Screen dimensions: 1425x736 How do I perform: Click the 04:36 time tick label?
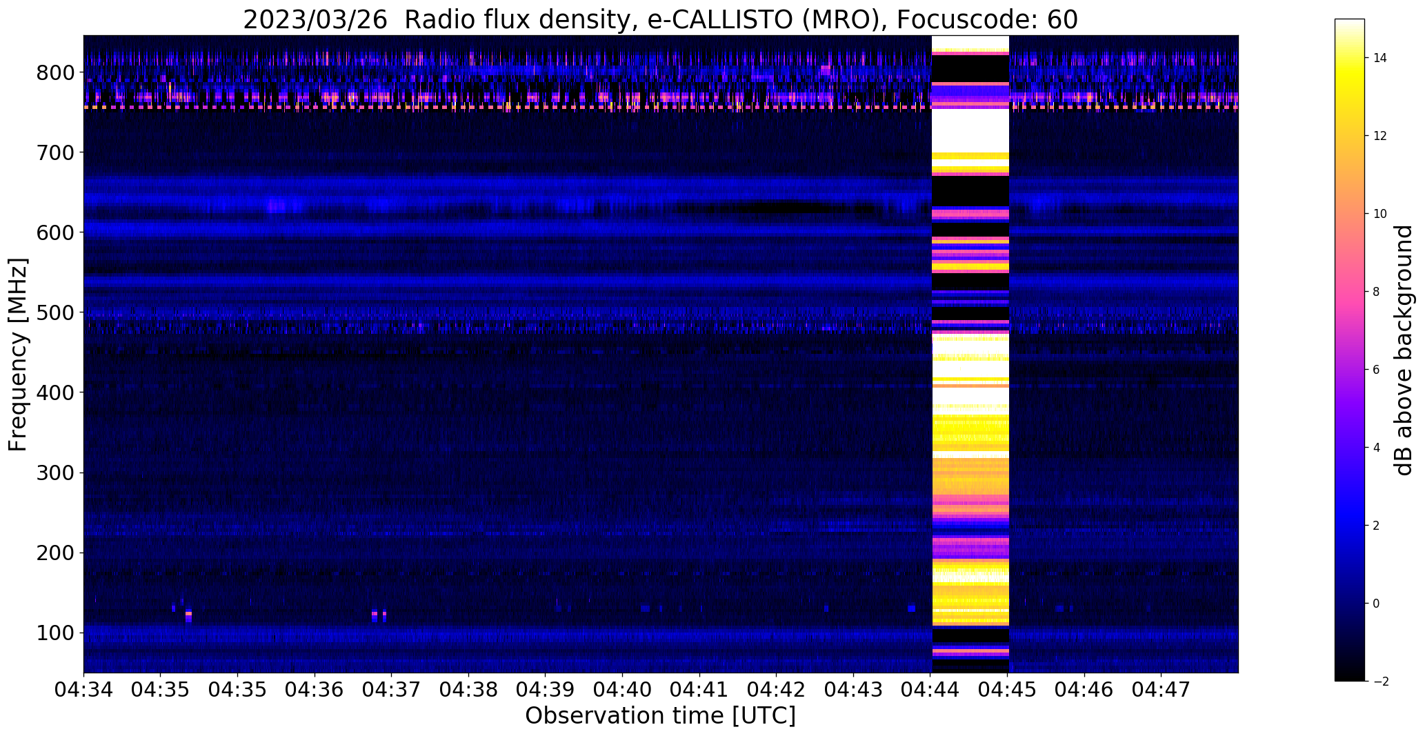pos(315,689)
